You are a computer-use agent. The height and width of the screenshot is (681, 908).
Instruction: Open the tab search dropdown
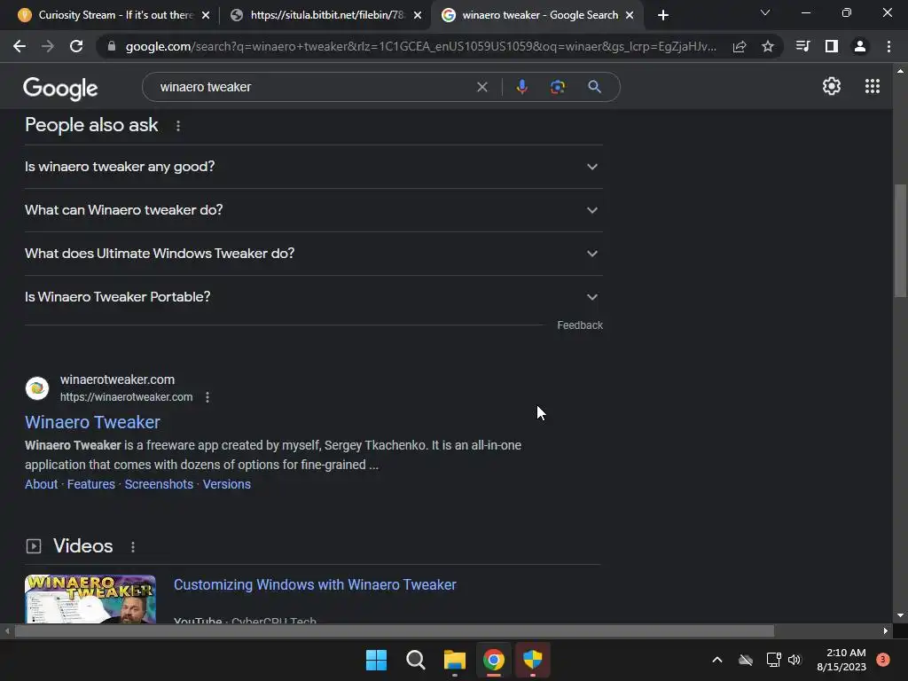765,12
